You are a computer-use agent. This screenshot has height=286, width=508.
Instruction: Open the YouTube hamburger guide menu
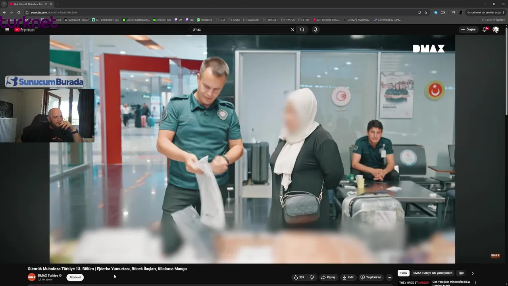click(7, 29)
